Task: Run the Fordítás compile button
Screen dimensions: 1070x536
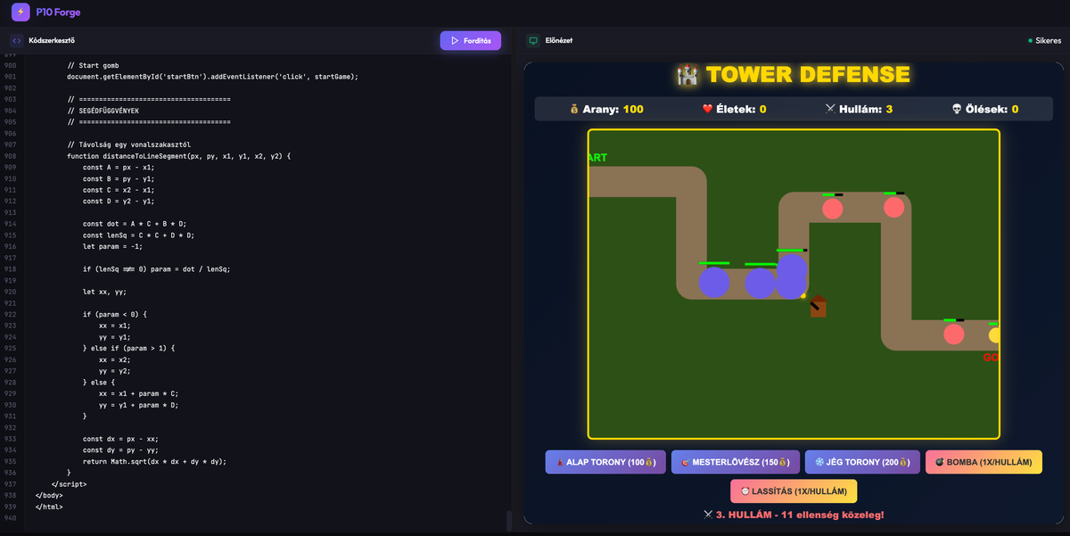Action: (471, 41)
